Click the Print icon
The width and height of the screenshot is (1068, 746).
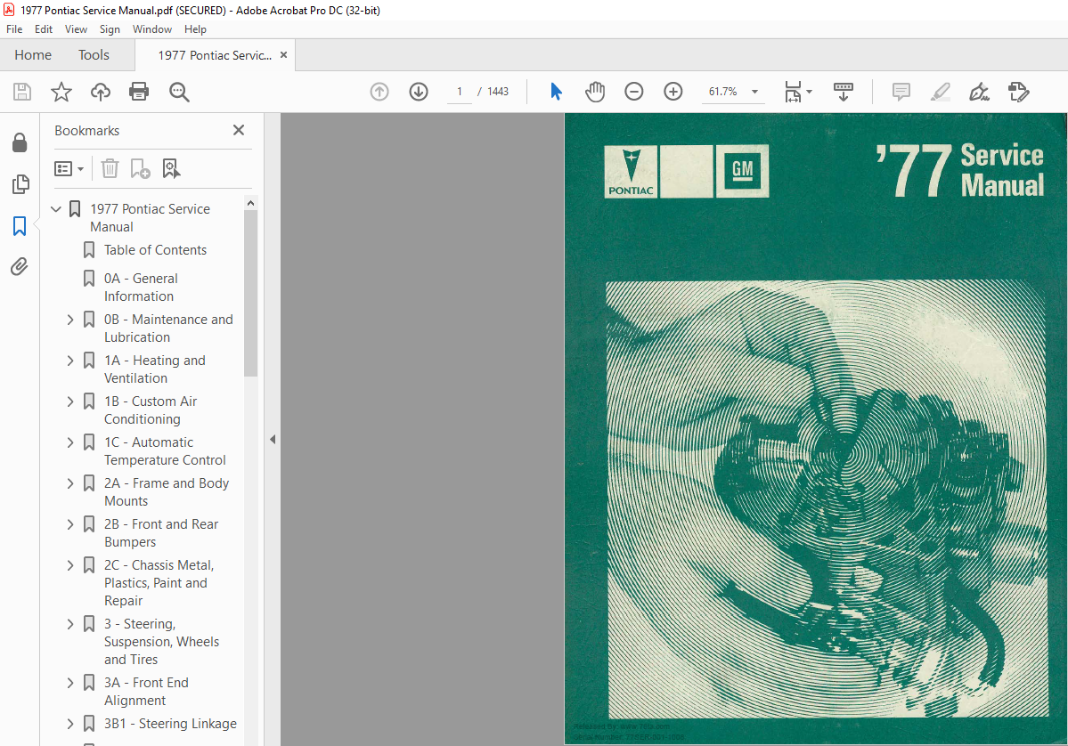click(139, 92)
